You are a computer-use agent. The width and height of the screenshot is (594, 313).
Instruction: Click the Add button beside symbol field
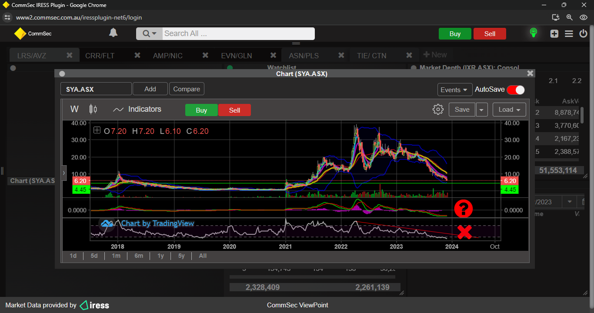(150, 89)
